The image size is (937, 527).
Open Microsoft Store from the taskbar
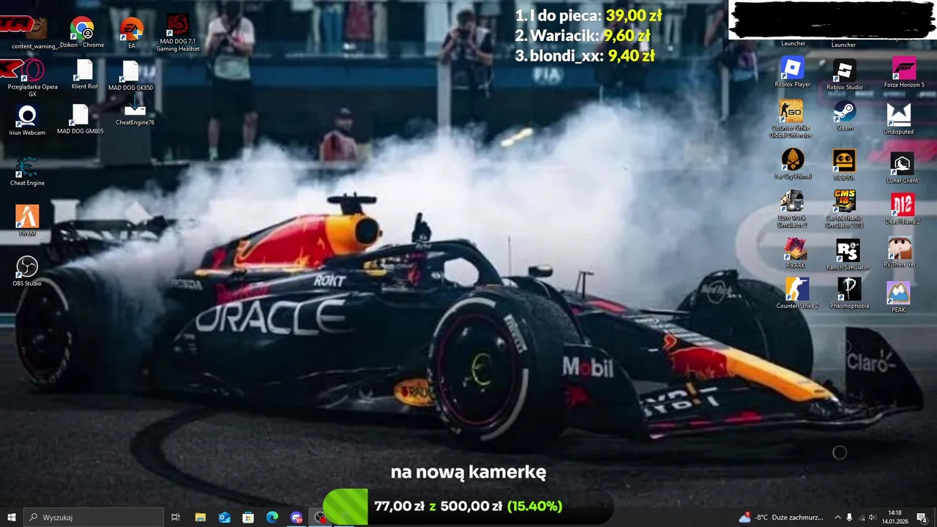click(248, 517)
